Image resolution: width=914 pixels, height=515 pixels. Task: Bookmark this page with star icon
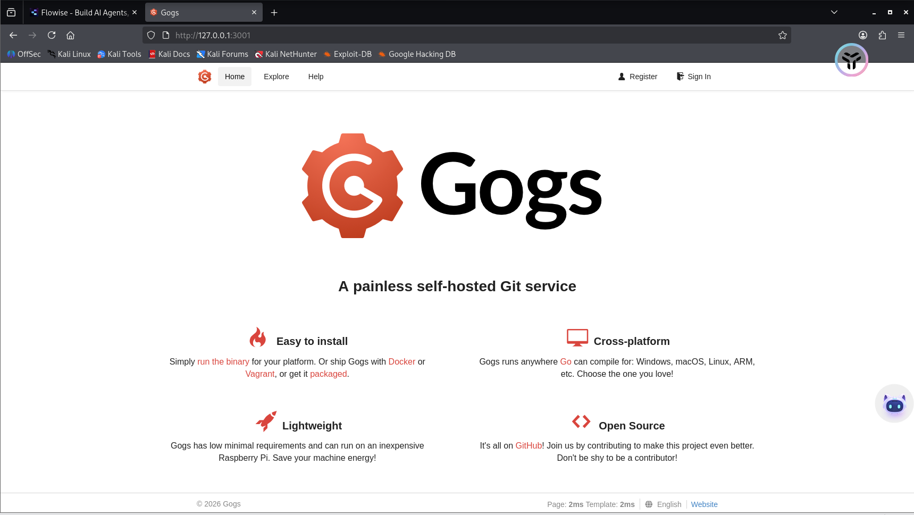click(x=782, y=35)
